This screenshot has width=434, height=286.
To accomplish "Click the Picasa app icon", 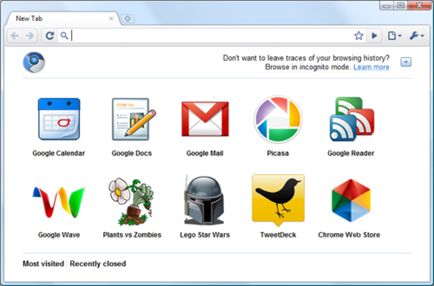I will pos(278,119).
